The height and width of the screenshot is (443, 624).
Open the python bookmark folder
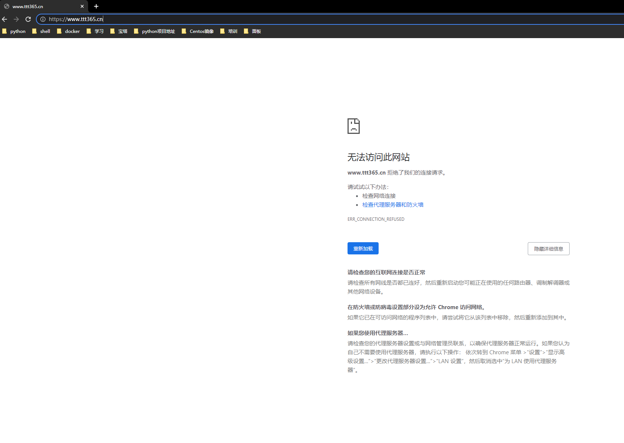click(x=14, y=31)
